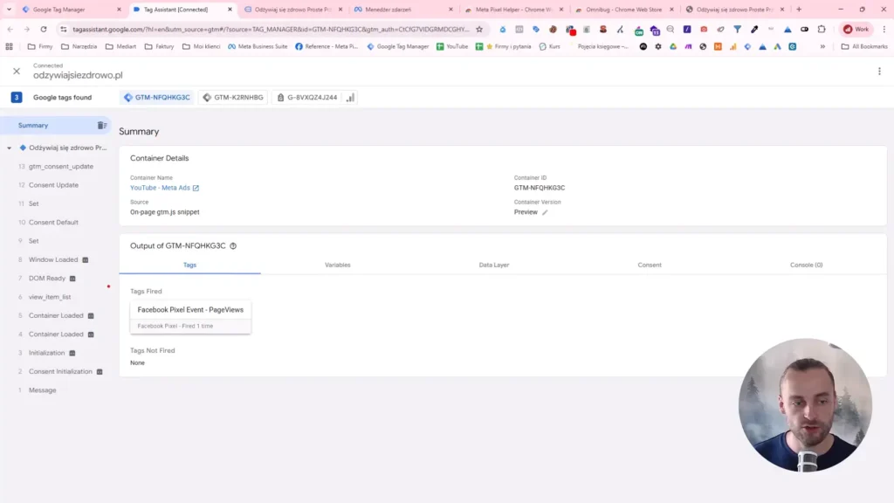
Task: Open the Firmy bookmarks folder
Action: (40, 46)
